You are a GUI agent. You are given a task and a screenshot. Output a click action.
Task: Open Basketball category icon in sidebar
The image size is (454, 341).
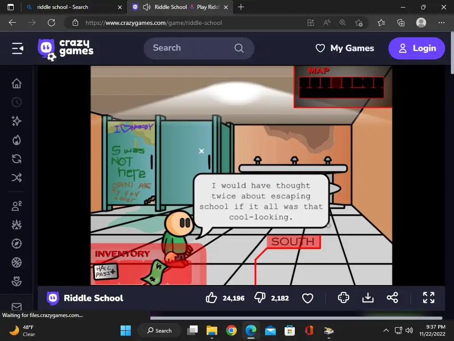(x=16, y=262)
